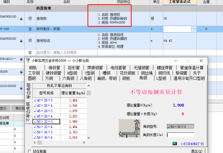Click the 角钢型号 field showing ∠50×32×3

point(181,127)
